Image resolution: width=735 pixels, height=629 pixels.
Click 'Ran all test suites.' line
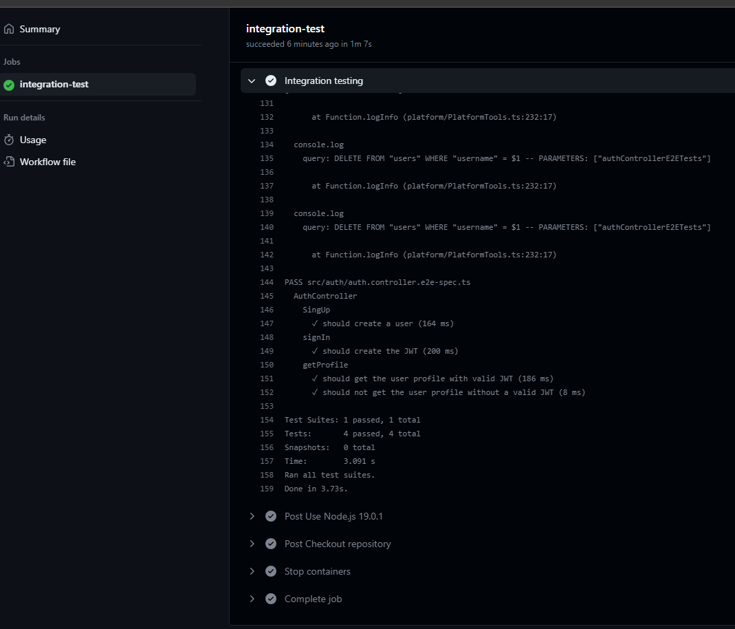click(x=329, y=475)
